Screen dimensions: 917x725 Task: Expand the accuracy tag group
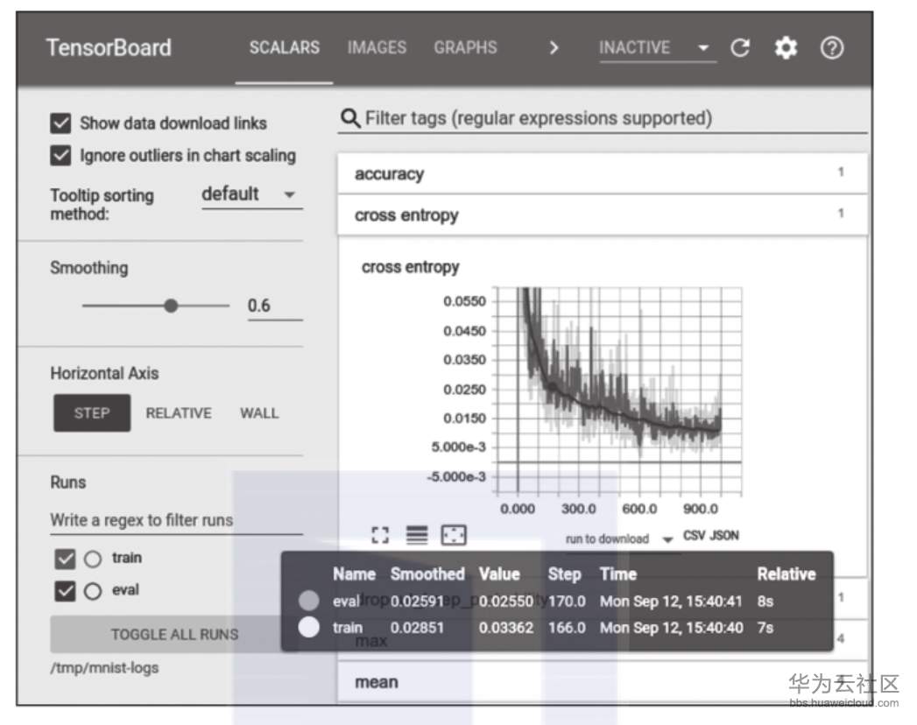tap(603, 173)
